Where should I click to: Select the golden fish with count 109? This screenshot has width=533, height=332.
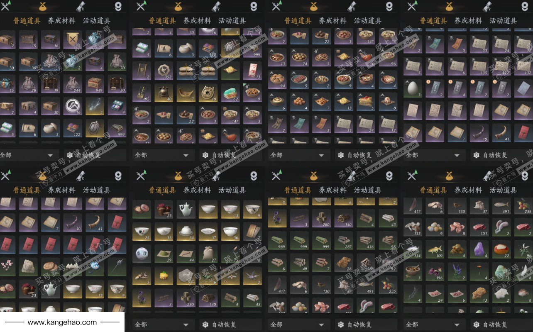pos(435,250)
